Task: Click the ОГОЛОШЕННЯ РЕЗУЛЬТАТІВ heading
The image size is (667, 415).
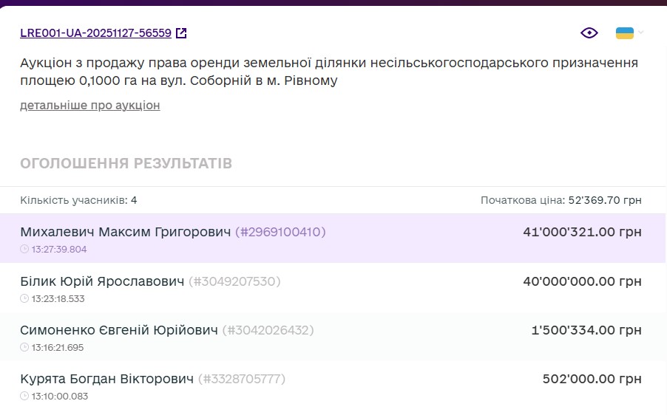Action: coord(126,163)
